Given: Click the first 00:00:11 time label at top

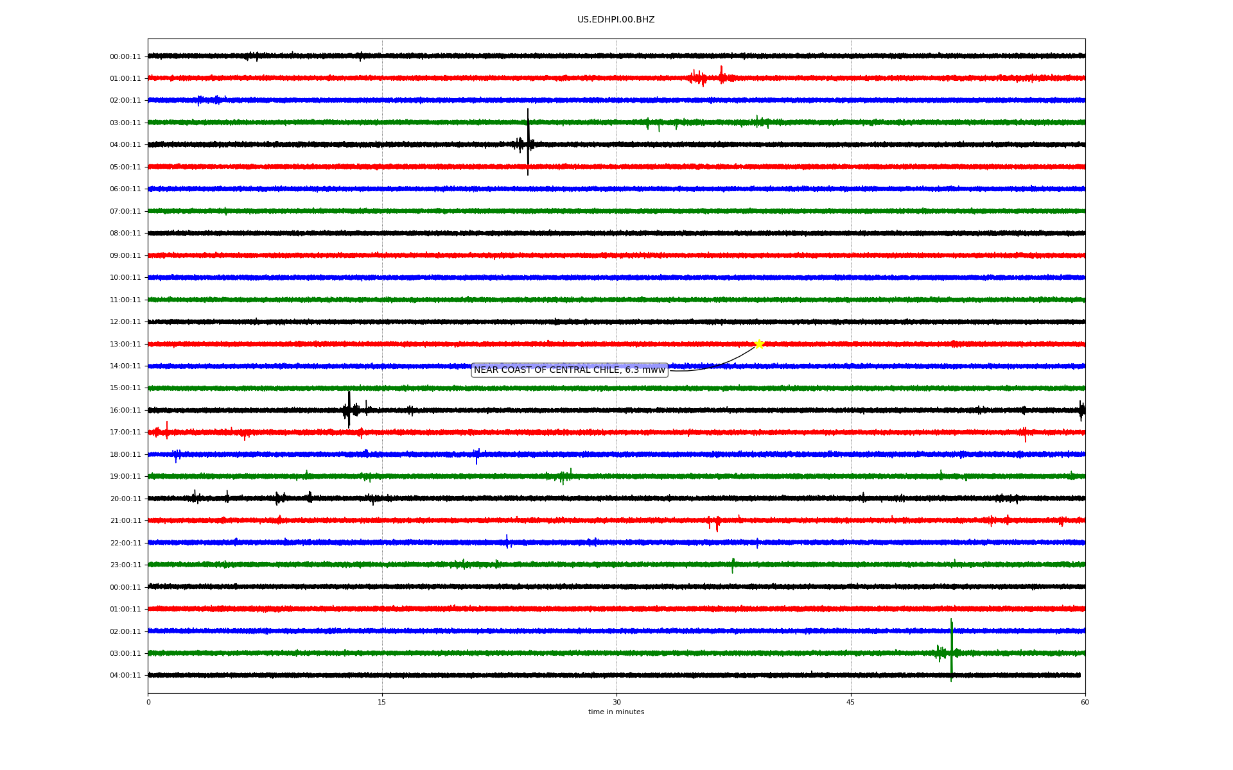Looking at the screenshot, I should 125,57.
